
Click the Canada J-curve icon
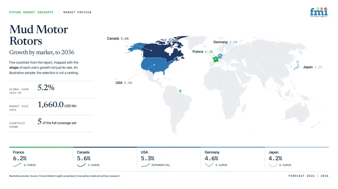81,165
